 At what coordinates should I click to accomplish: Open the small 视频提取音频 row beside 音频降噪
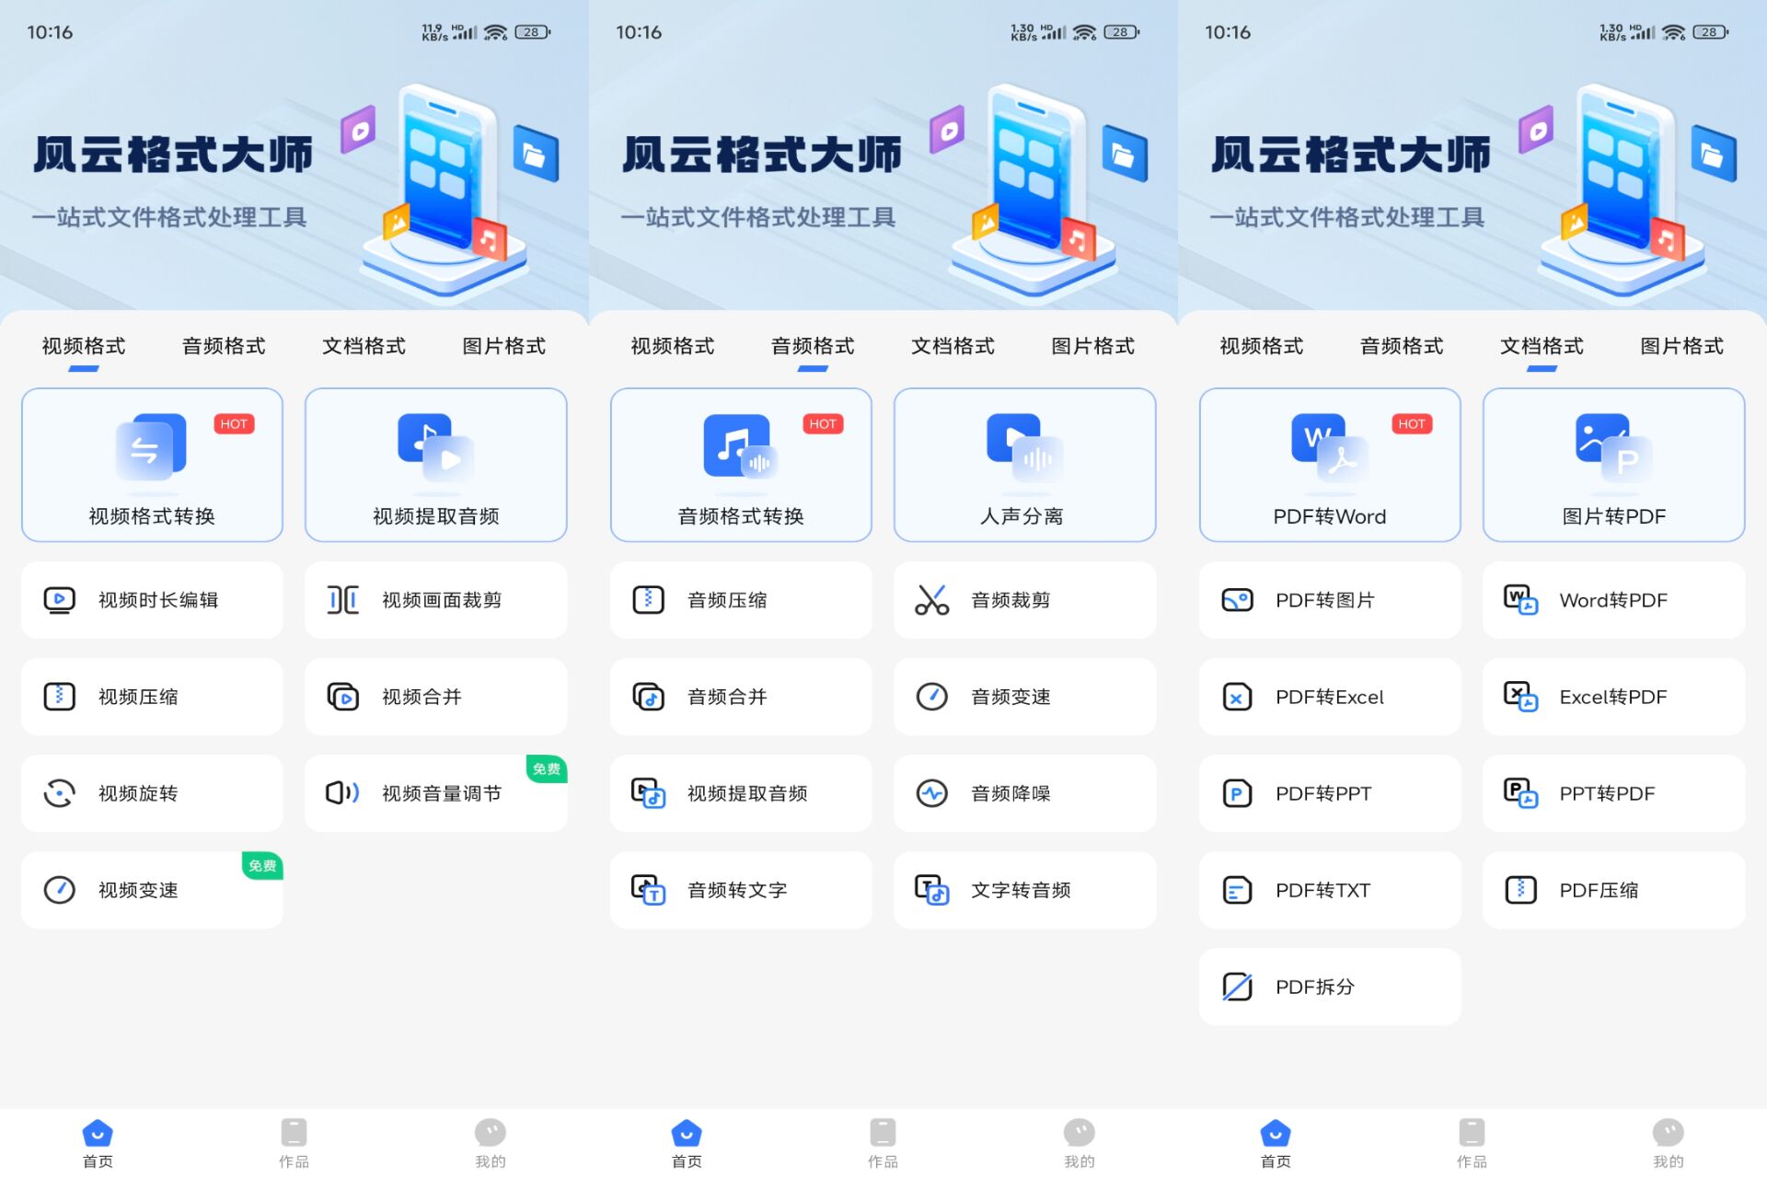pyautogui.click(x=741, y=793)
